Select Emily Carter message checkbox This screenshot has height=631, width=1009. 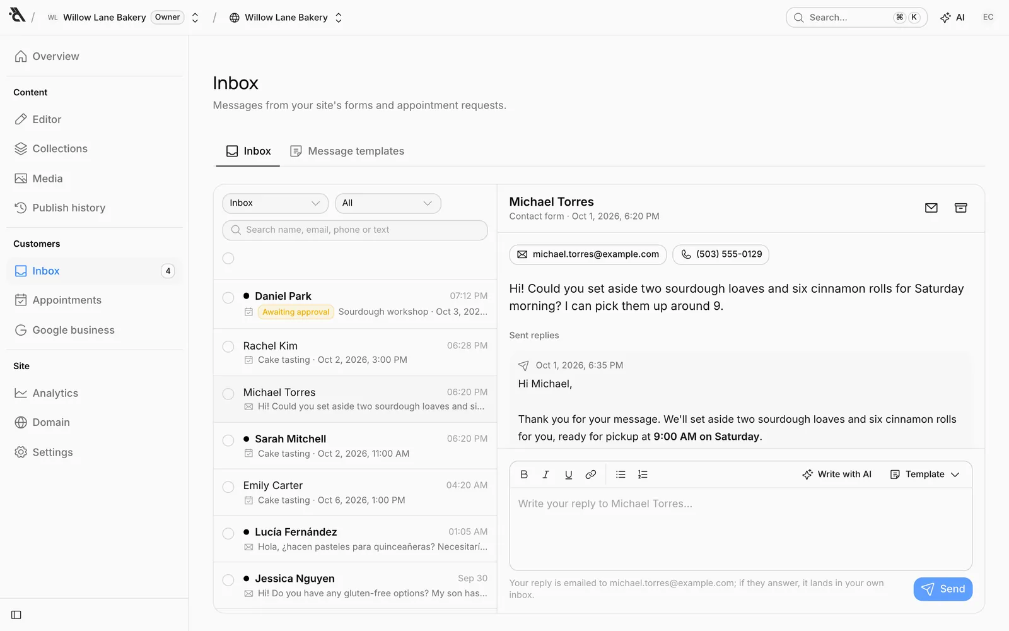tap(228, 487)
